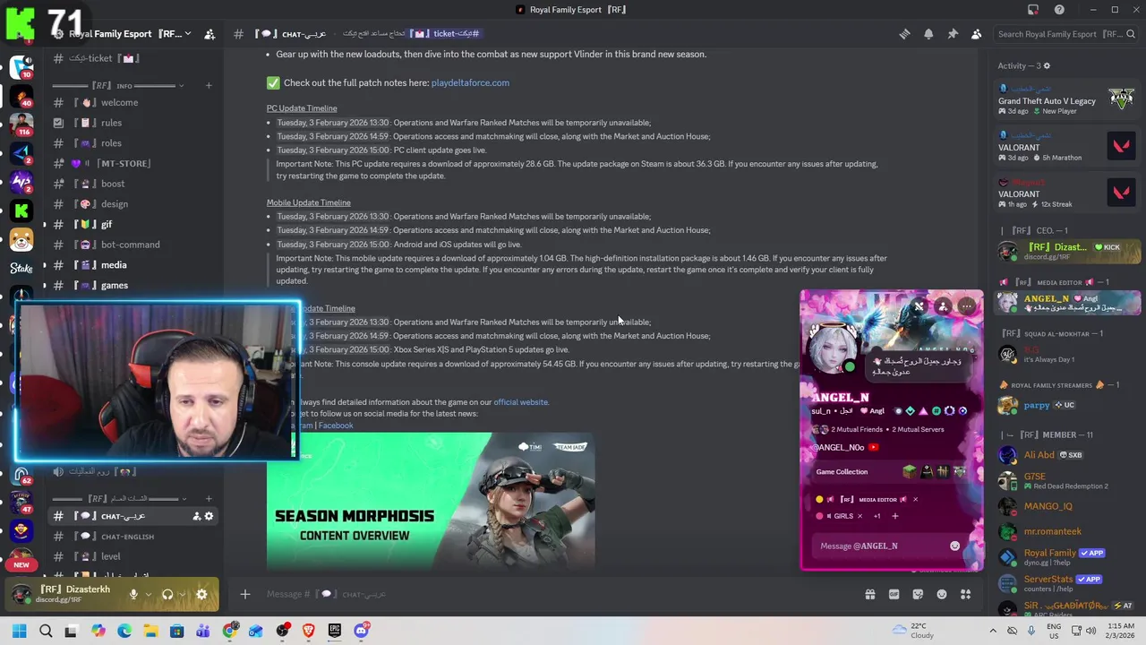This screenshot has width=1146, height=645.
Task: Create channel in INFO category
Action: 209,86
